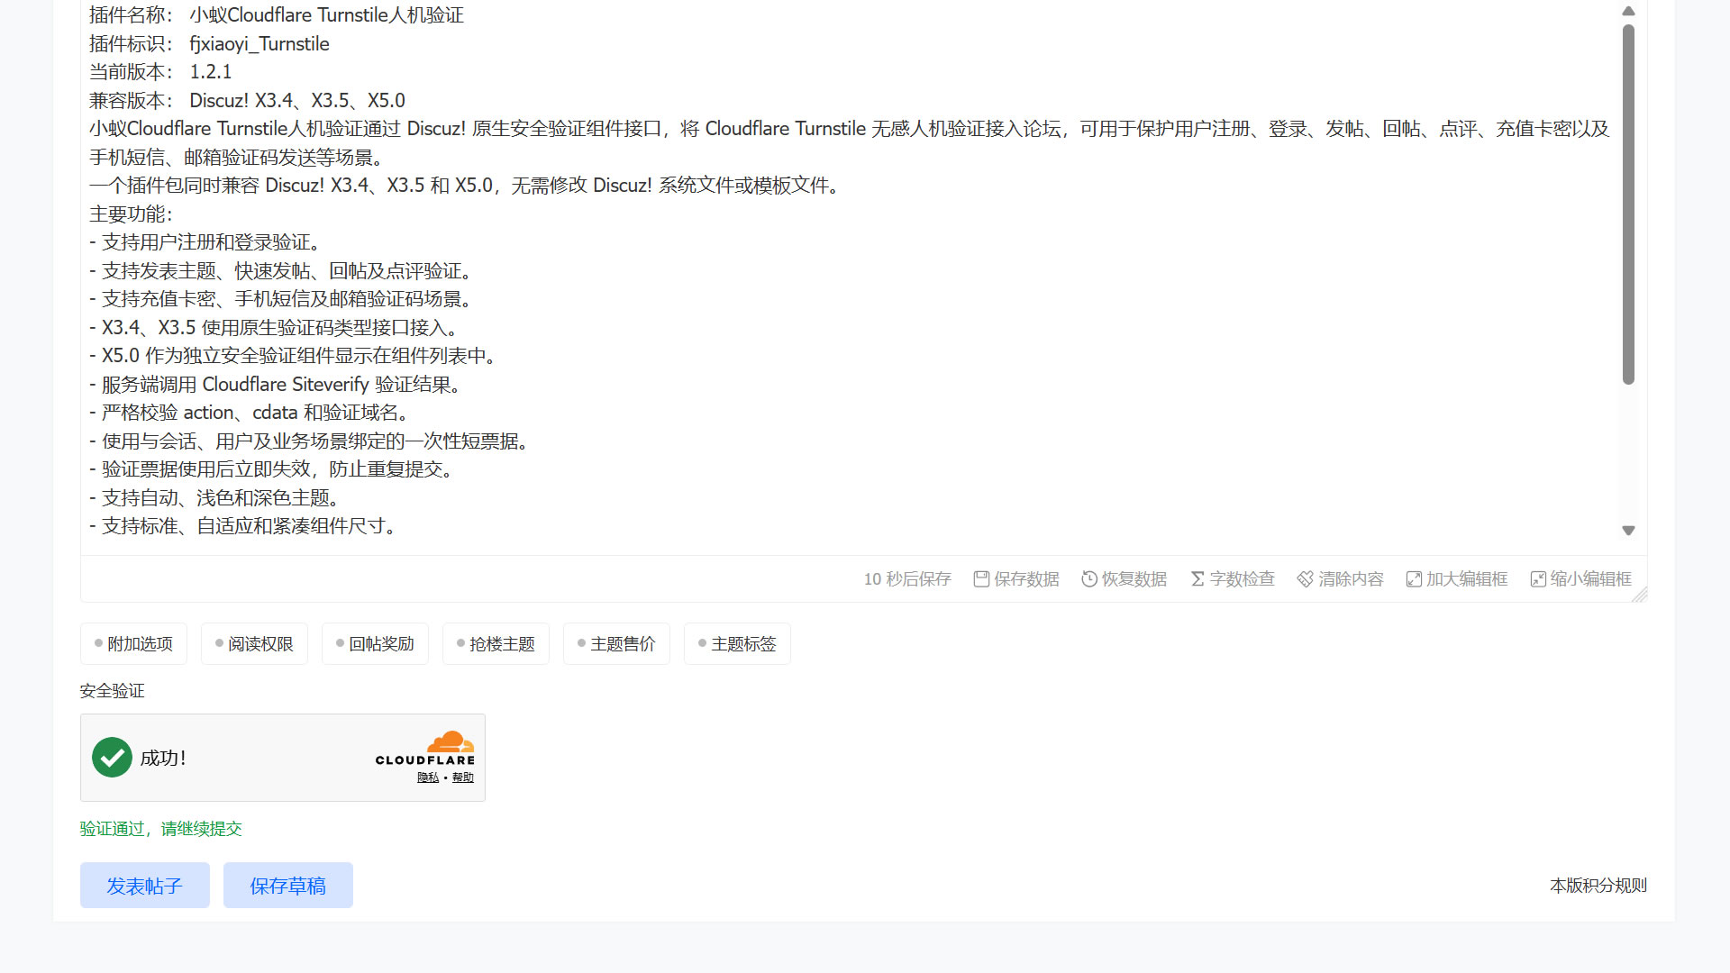Click 保存数据 text link

click(1026, 579)
